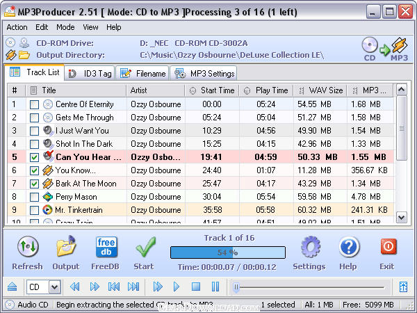Click the rewind playback button
Viewport: 417px width, 313px height.
[x=75, y=287]
